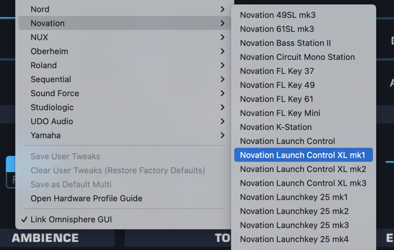Viewport: 394px width, 250px height.
Task: Click Open Hardware Profile Guide
Action: pos(86,198)
